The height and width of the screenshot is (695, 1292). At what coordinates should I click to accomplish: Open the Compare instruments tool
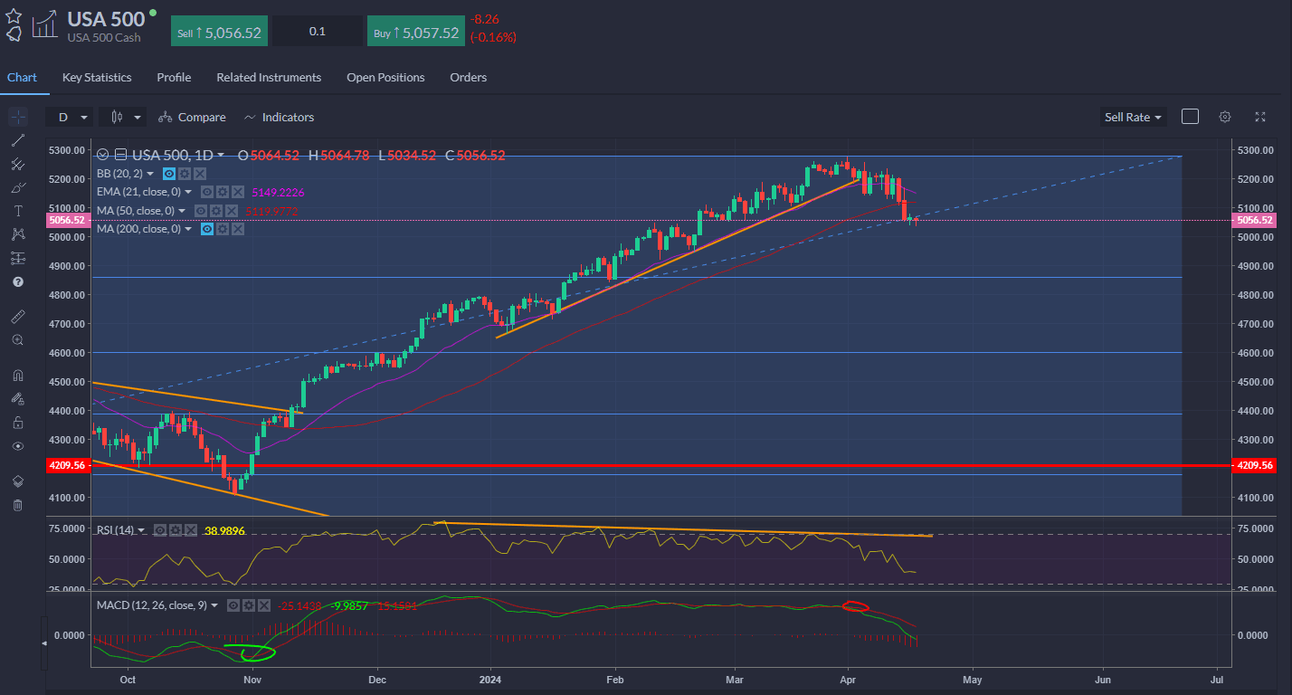coord(192,117)
